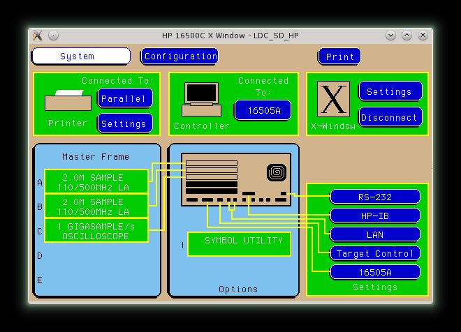Click the Print button
The height and width of the screenshot is (332, 461).
[x=339, y=56]
